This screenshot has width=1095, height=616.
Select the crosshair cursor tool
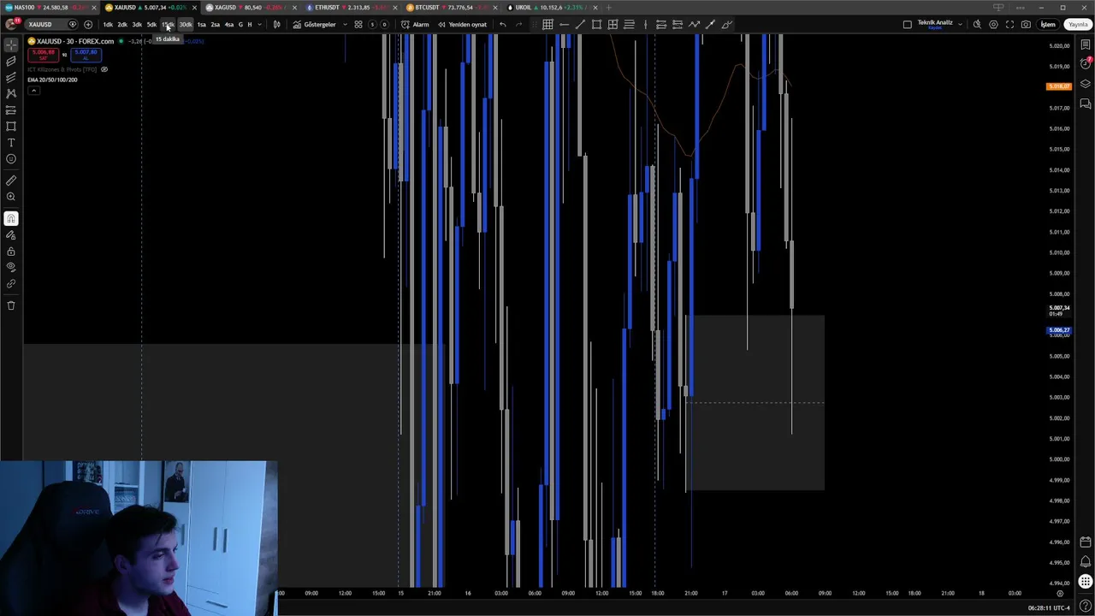(x=11, y=44)
